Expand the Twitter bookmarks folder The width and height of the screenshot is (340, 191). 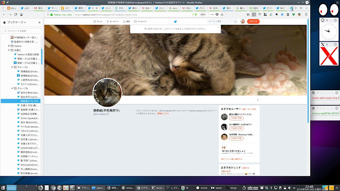[x=9, y=46]
